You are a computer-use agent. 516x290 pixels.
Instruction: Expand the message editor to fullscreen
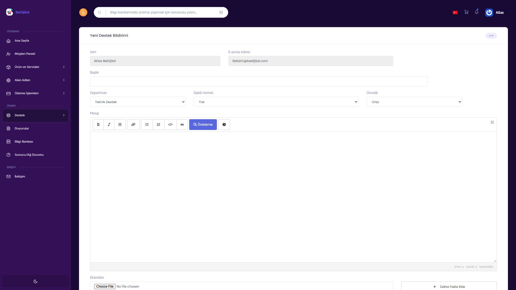click(x=492, y=122)
